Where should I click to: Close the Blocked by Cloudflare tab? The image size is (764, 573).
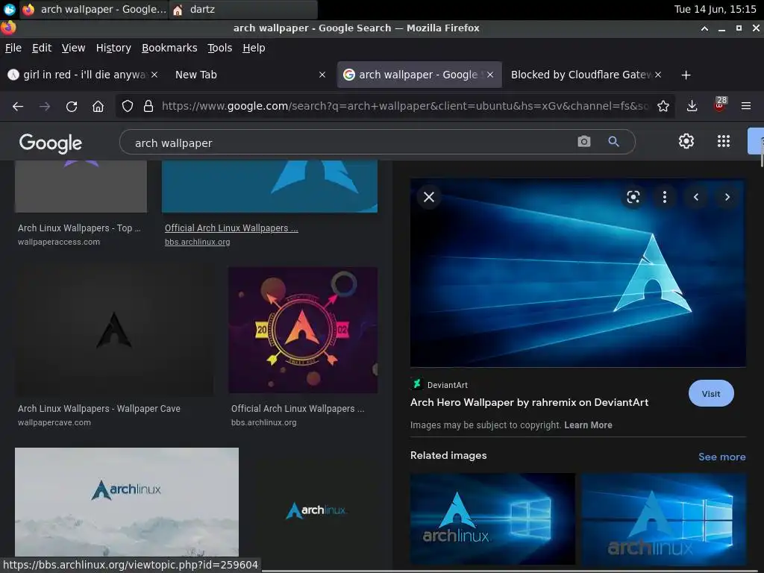[658, 75]
